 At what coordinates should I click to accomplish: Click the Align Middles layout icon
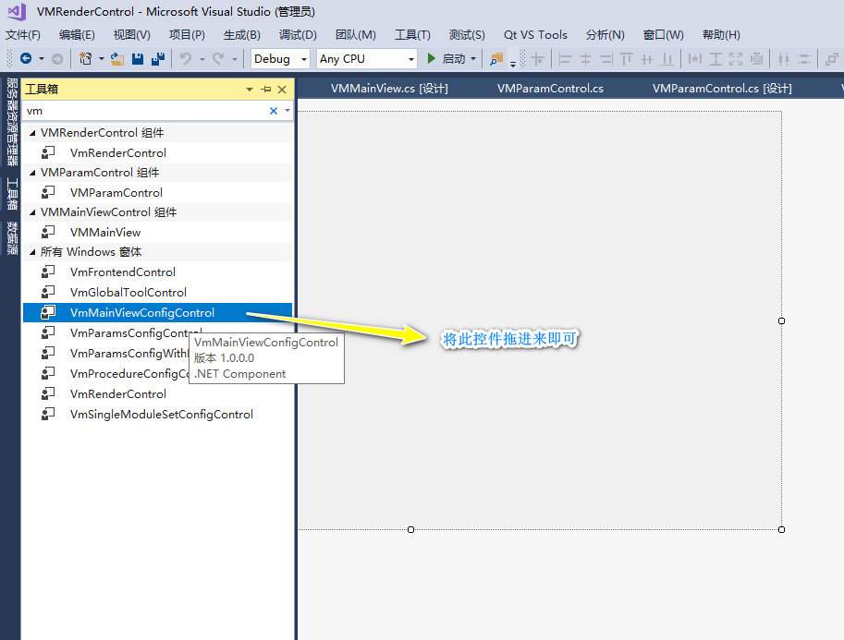(x=647, y=58)
